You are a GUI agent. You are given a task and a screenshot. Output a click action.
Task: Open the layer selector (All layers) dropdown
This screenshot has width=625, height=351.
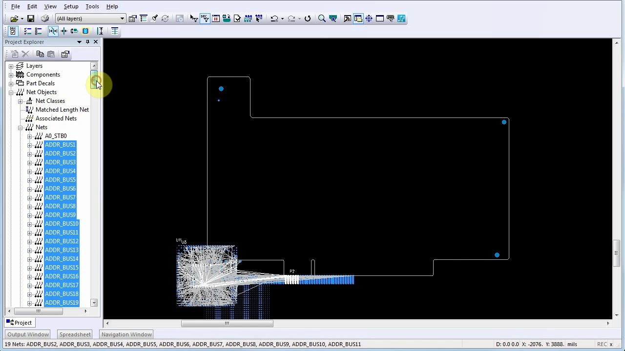coord(90,19)
